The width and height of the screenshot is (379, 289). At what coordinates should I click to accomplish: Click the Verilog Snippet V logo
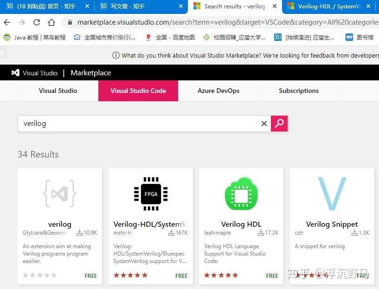click(x=332, y=193)
